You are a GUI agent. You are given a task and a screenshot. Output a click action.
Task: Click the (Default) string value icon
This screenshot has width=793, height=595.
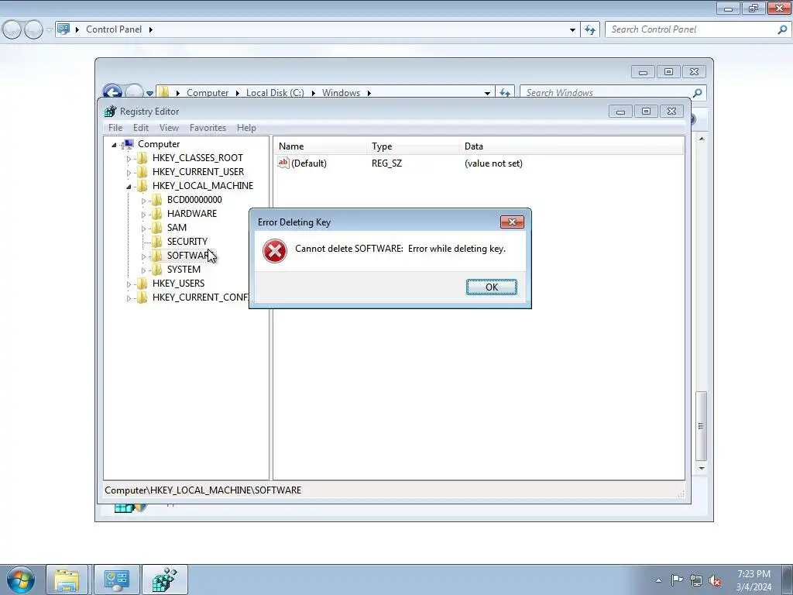point(283,163)
